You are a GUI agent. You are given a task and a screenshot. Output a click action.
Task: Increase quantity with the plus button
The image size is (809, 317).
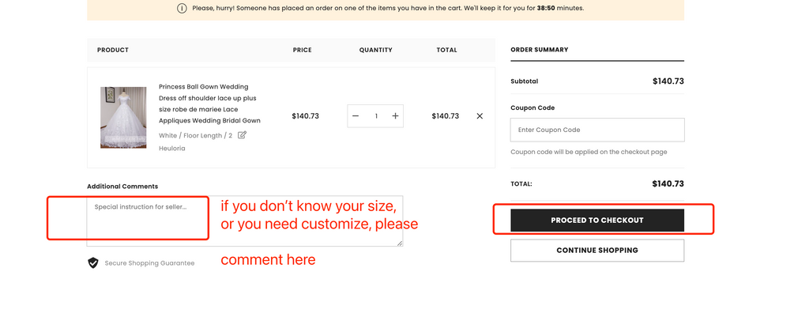395,116
